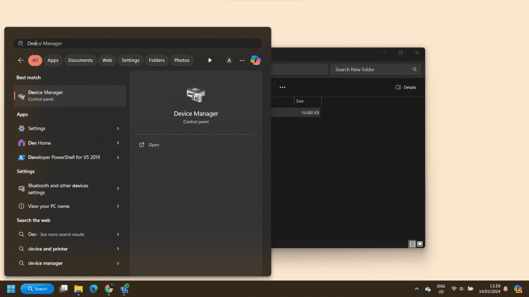Select the Apps filter tab
This screenshot has width=529, height=297.
[53, 60]
